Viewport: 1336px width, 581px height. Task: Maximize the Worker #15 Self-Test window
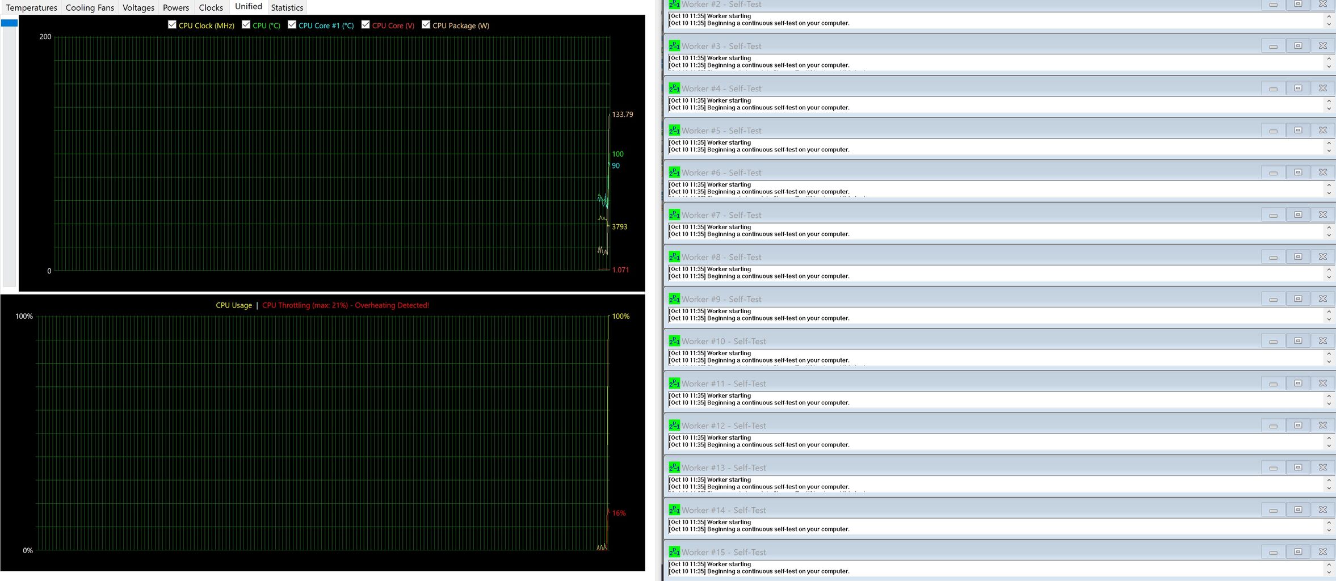click(x=1298, y=551)
